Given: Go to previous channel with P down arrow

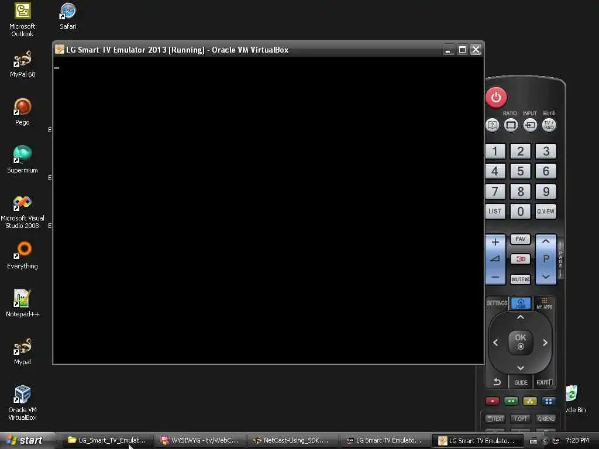Looking at the screenshot, I should (x=546, y=277).
